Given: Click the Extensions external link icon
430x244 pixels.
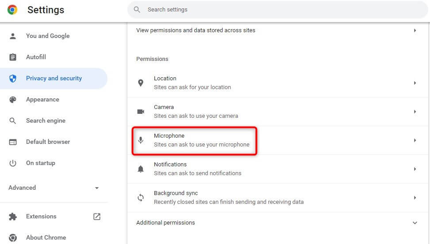Looking at the screenshot, I should 97,217.
